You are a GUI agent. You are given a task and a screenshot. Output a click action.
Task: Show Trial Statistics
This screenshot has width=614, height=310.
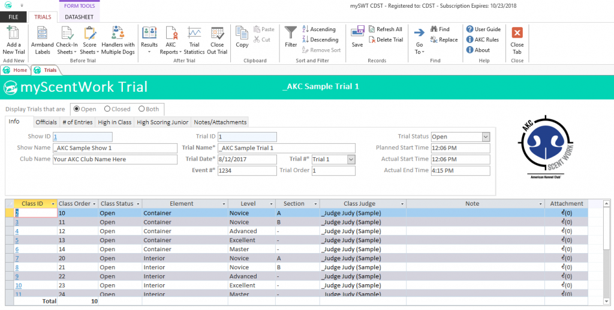pyautogui.click(x=194, y=40)
